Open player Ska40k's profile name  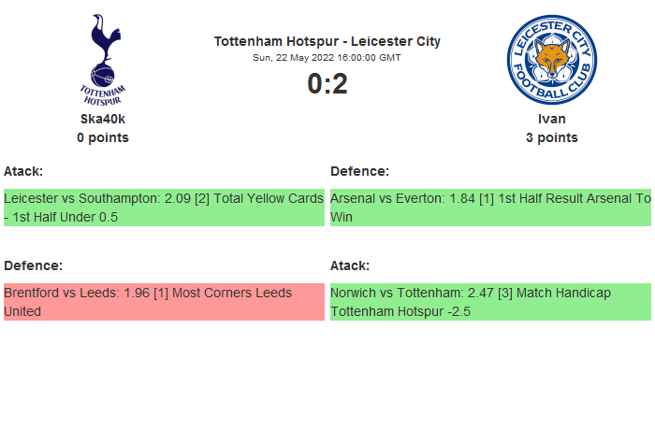point(103,119)
